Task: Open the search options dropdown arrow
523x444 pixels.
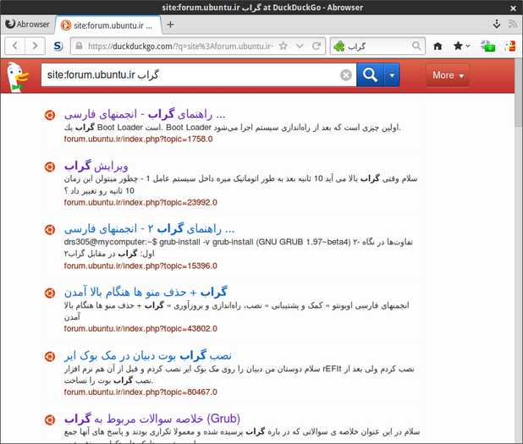Action: (392, 74)
